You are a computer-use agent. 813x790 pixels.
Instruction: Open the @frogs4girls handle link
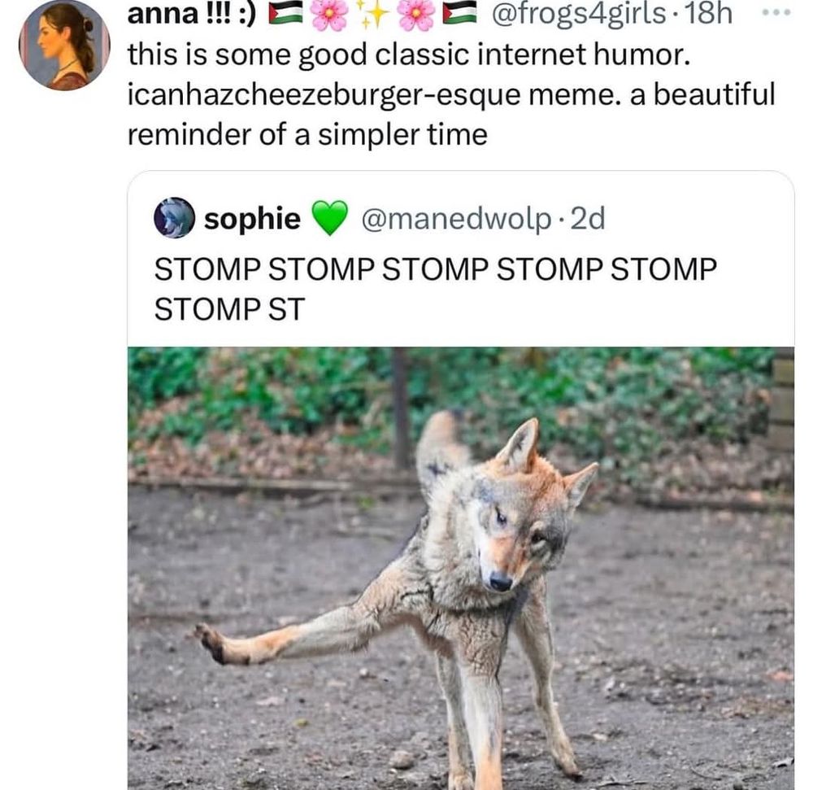click(x=578, y=14)
